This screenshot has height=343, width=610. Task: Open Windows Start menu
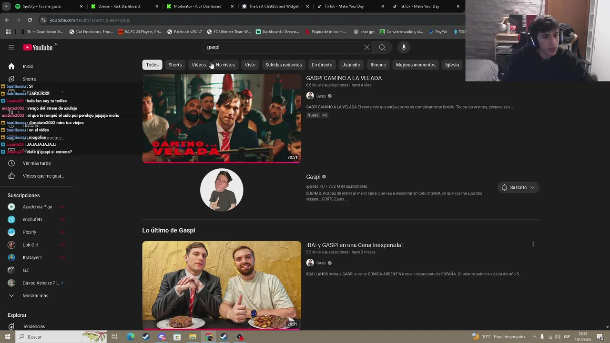coord(7,337)
